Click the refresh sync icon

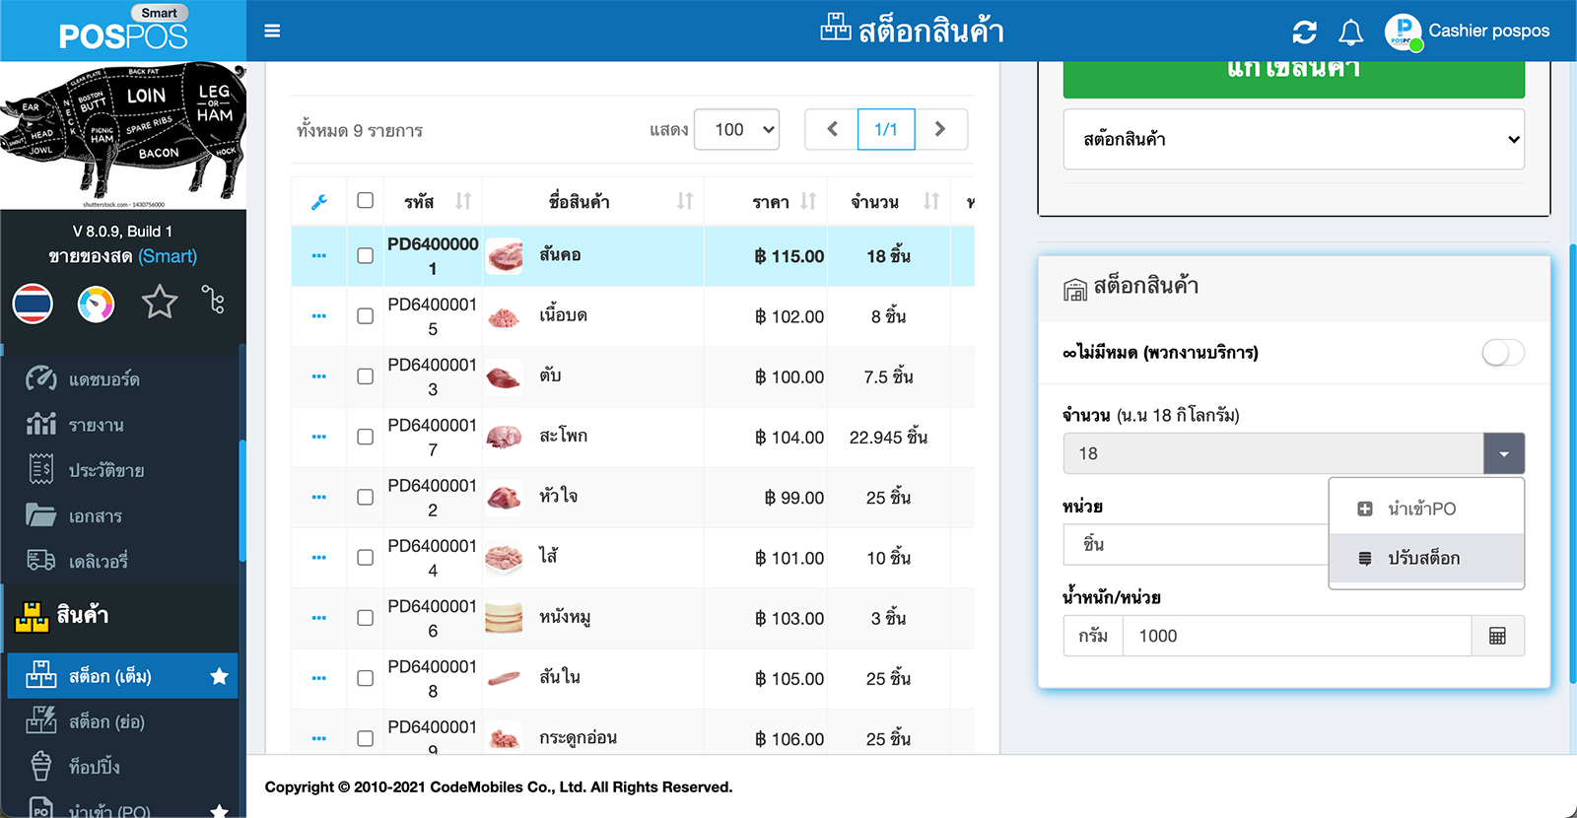[x=1304, y=32]
